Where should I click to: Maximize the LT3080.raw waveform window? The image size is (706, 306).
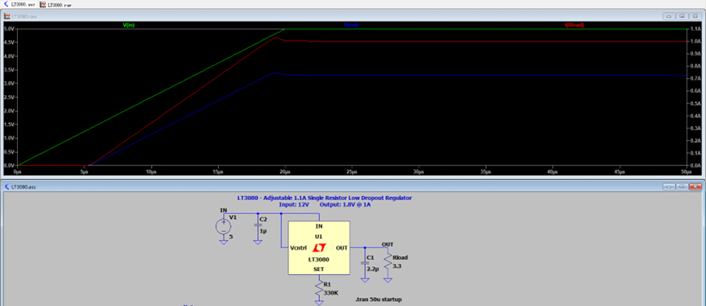682,16
